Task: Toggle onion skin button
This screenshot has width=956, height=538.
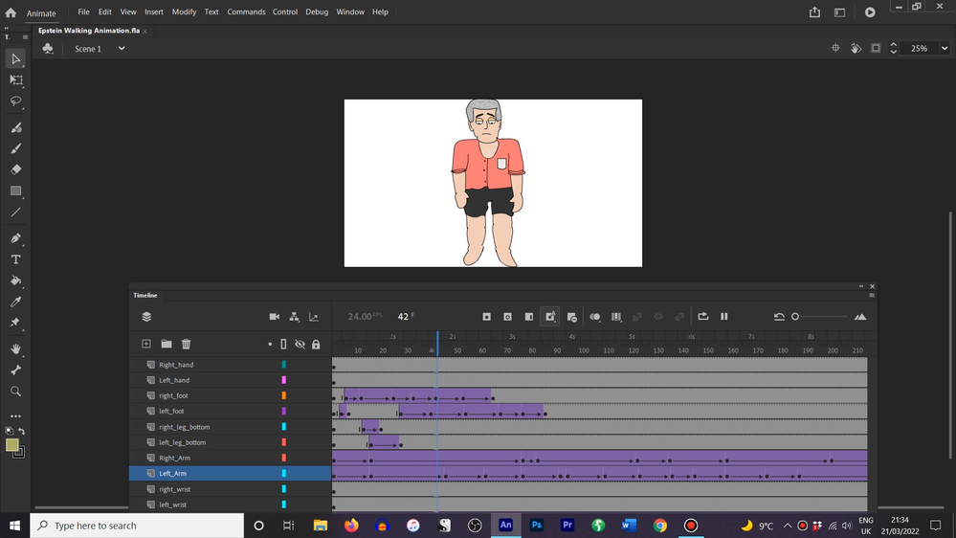Action: [x=594, y=317]
